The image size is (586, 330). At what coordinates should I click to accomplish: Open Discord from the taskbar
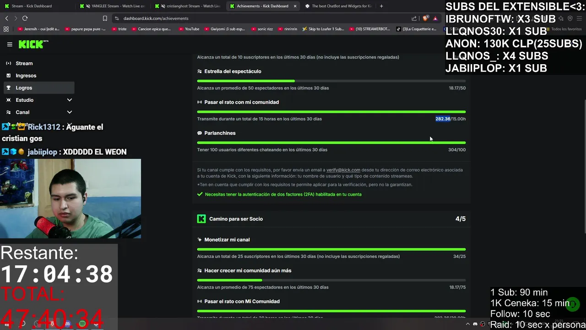tap(67, 324)
